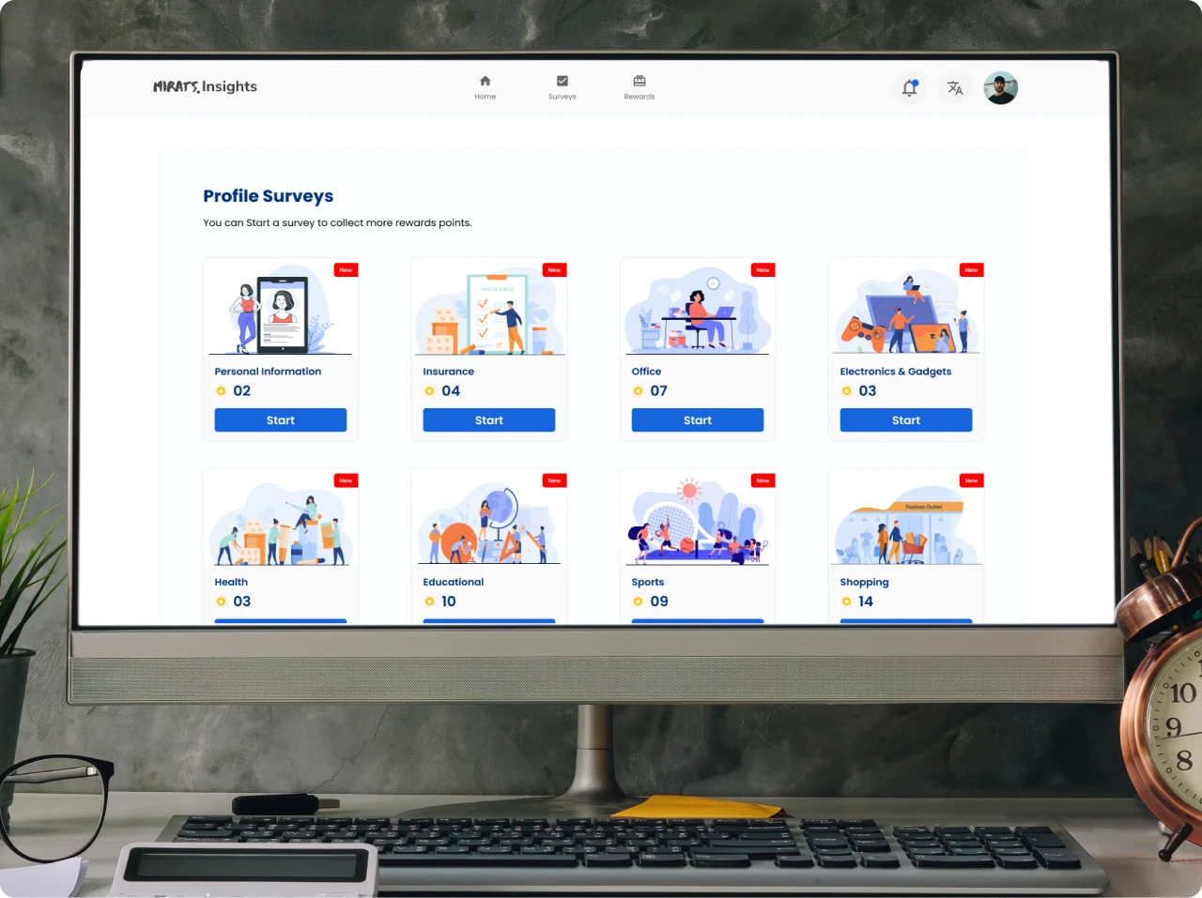Start the Personal Information survey
Image resolution: width=1202 pixels, height=898 pixels.
[281, 420]
